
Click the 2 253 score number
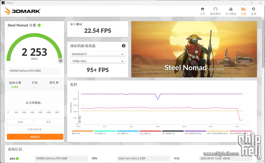pyautogui.click(x=34, y=52)
